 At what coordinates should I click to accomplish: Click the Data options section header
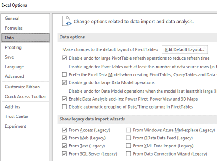72,37
